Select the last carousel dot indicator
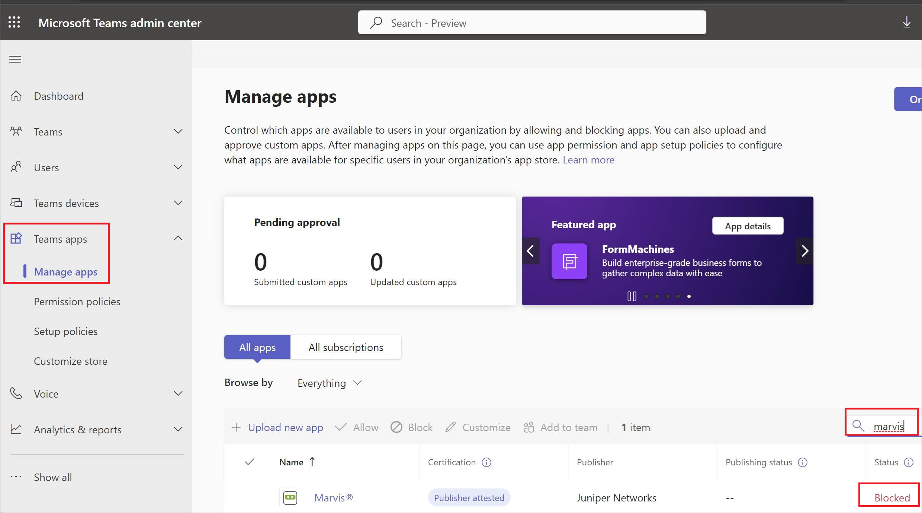Image resolution: width=922 pixels, height=513 pixels. tap(689, 296)
